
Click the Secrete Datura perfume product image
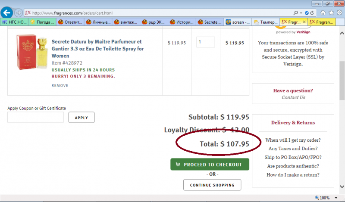coord(32,52)
